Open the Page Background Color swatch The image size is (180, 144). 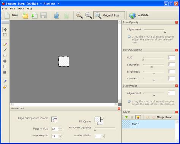coord(54,119)
